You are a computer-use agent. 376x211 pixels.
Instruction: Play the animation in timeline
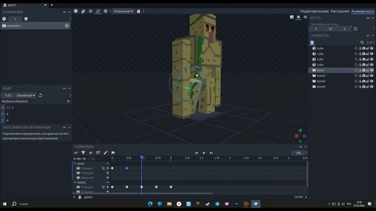click(204, 153)
